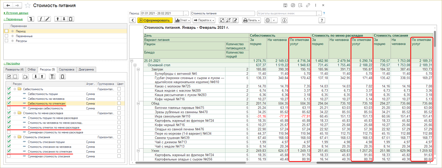The width and height of the screenshot is (442, 168).
Task: Enable 'Суммарная себестоимость' resource checkbox
Action: pos(9,108)
